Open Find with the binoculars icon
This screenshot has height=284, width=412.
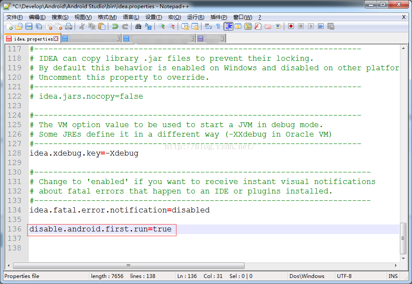click(x=138, y=27)
